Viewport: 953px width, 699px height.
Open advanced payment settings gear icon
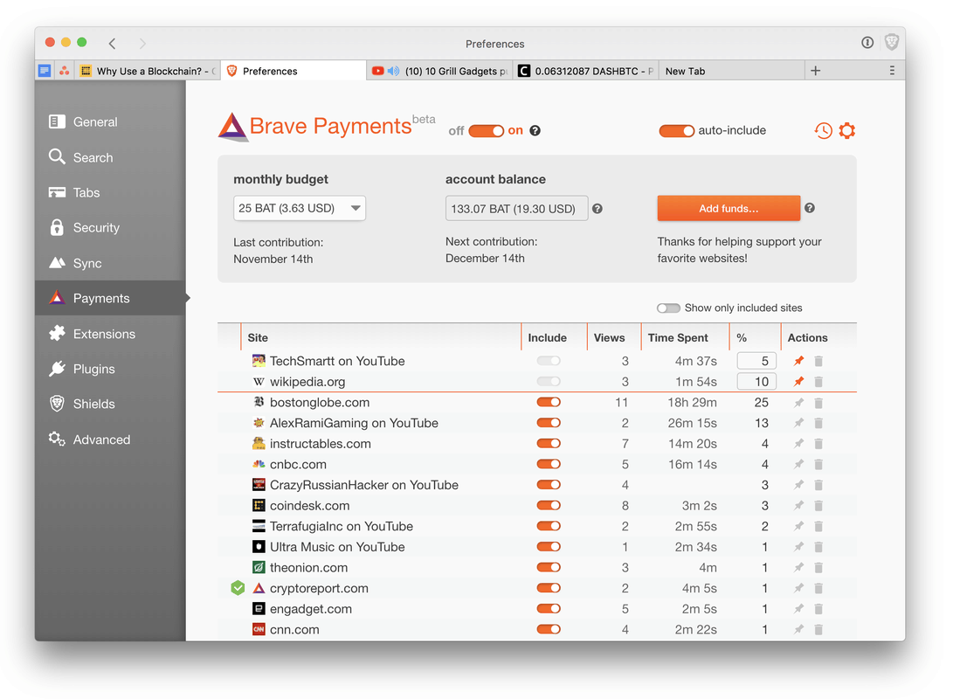click(847, 130)
